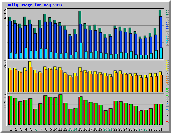Screen dimensions: 171x133
Task: Select the cyan Pages bar for day 4
Action: click(x=26, y=53)
